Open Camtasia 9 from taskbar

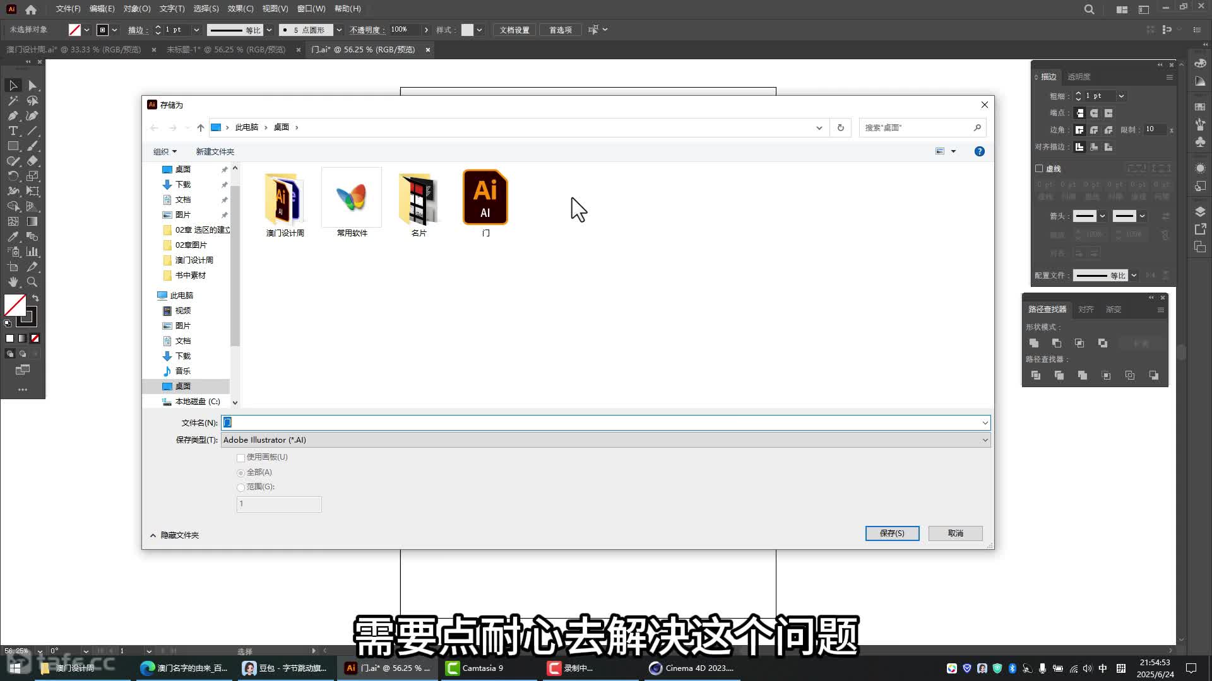point(475,668)
